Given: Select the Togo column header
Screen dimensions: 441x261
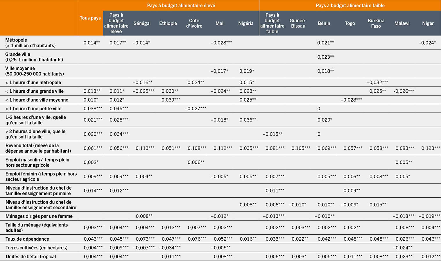Looking at the screenshot, I should pos(350,23).
